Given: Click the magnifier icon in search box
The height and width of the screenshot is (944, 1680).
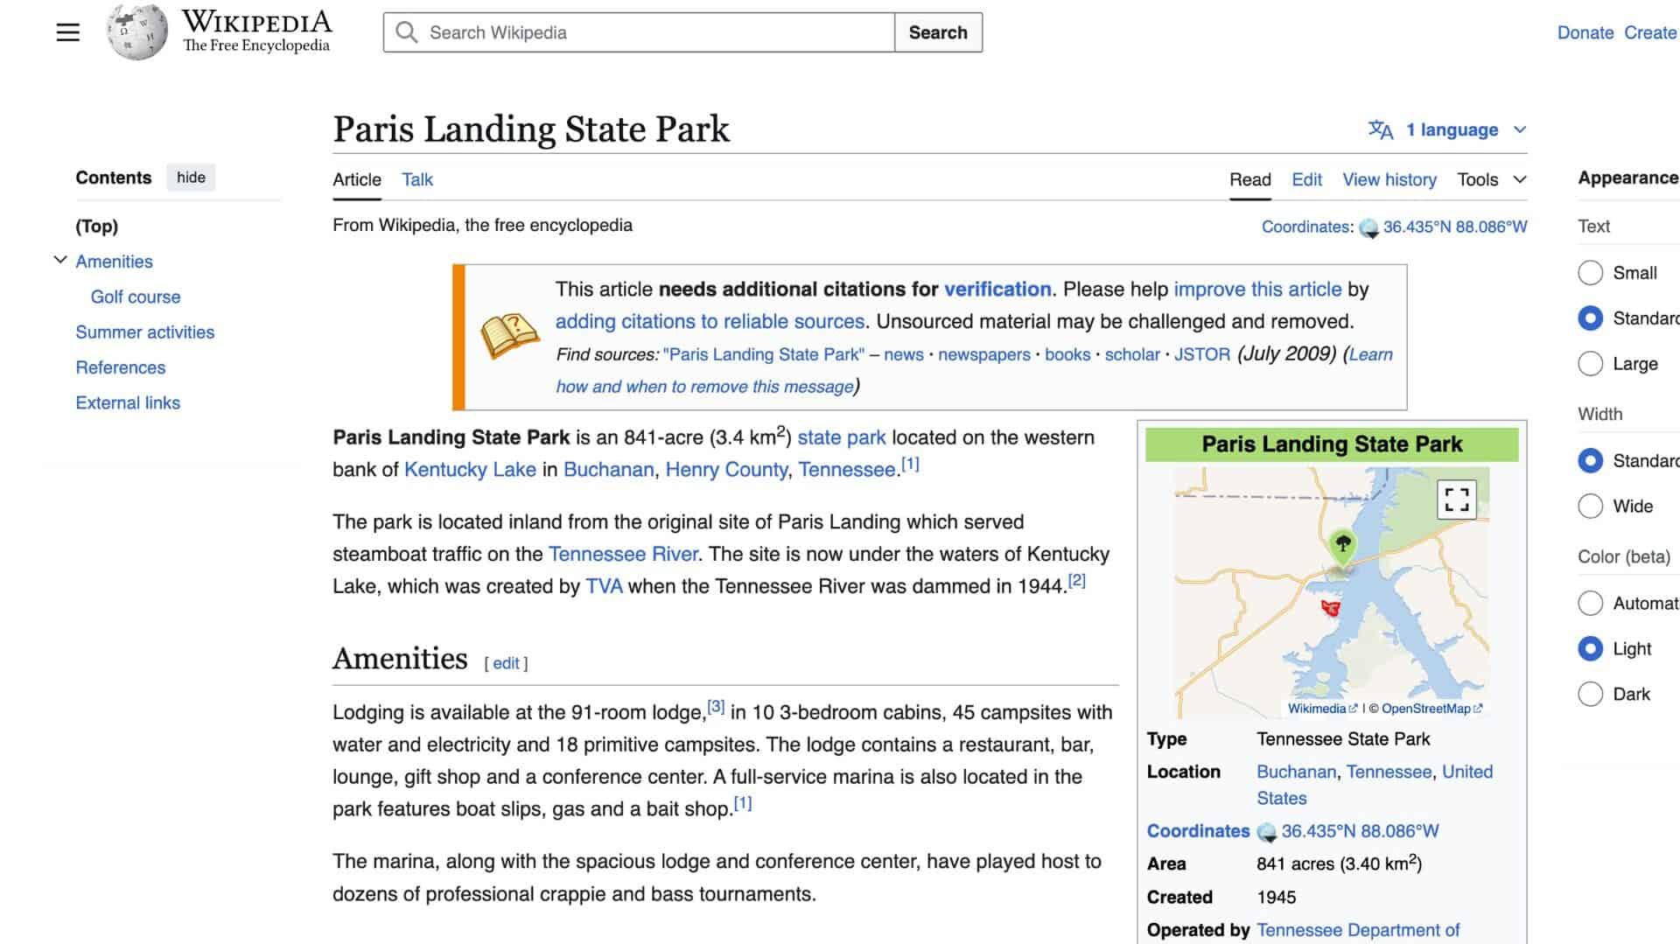Looking at the screenshot, I should click(x=406, y=32).
